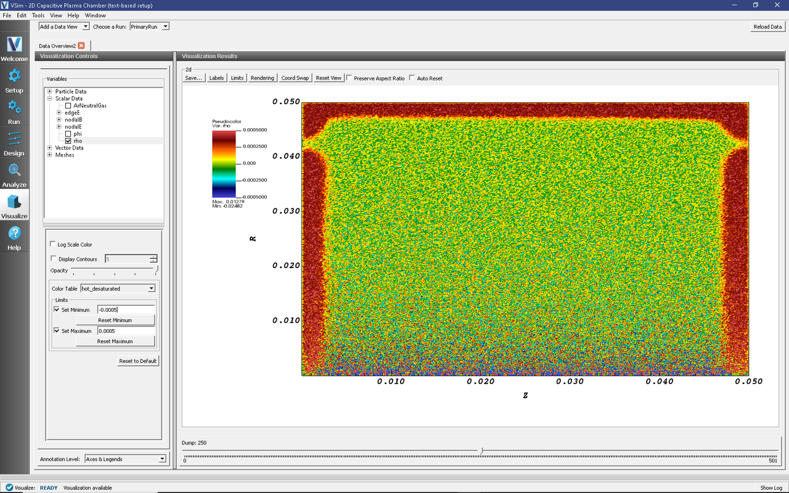The height and width of the screenshot is (493, 789).
Task: Open the Run sidebar icon
Action: [14, 107]
